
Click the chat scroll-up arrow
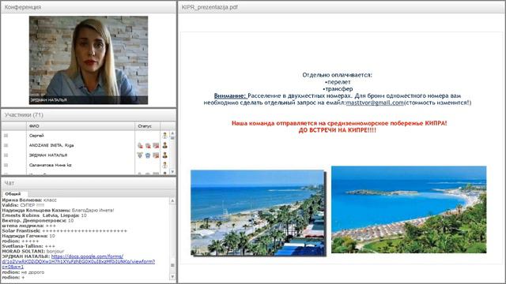click(172, 200)
